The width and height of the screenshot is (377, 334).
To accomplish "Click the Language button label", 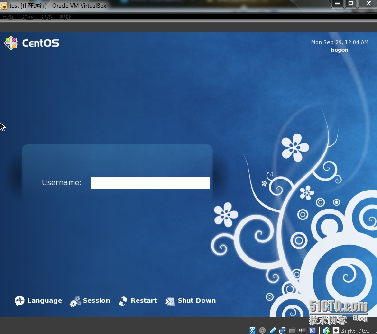I will (x=45, y=301).
